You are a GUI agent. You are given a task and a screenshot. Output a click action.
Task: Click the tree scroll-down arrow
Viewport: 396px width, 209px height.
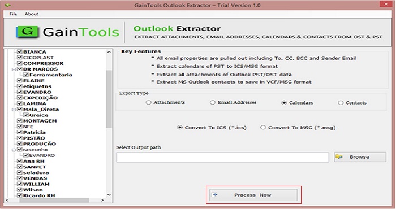click(x=109, y=195)
